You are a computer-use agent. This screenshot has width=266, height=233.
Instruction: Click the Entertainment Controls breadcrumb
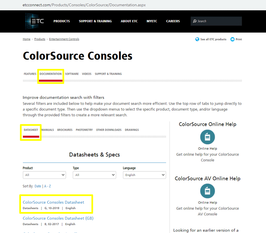[x=64, y=39]
